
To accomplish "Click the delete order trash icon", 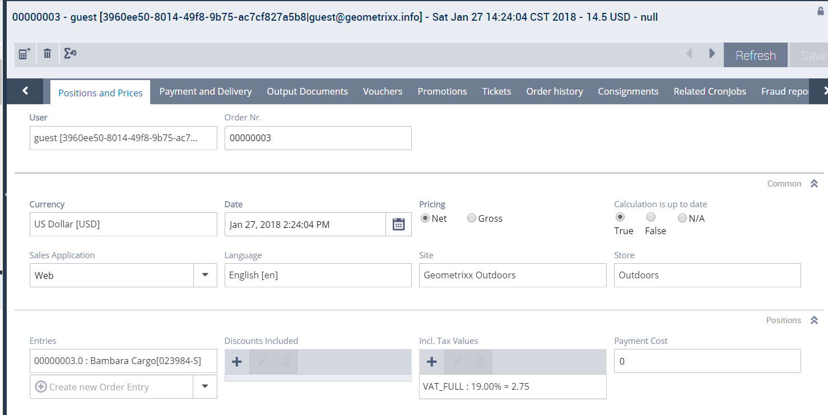I will pyautogui.click(x=48, y=53).
